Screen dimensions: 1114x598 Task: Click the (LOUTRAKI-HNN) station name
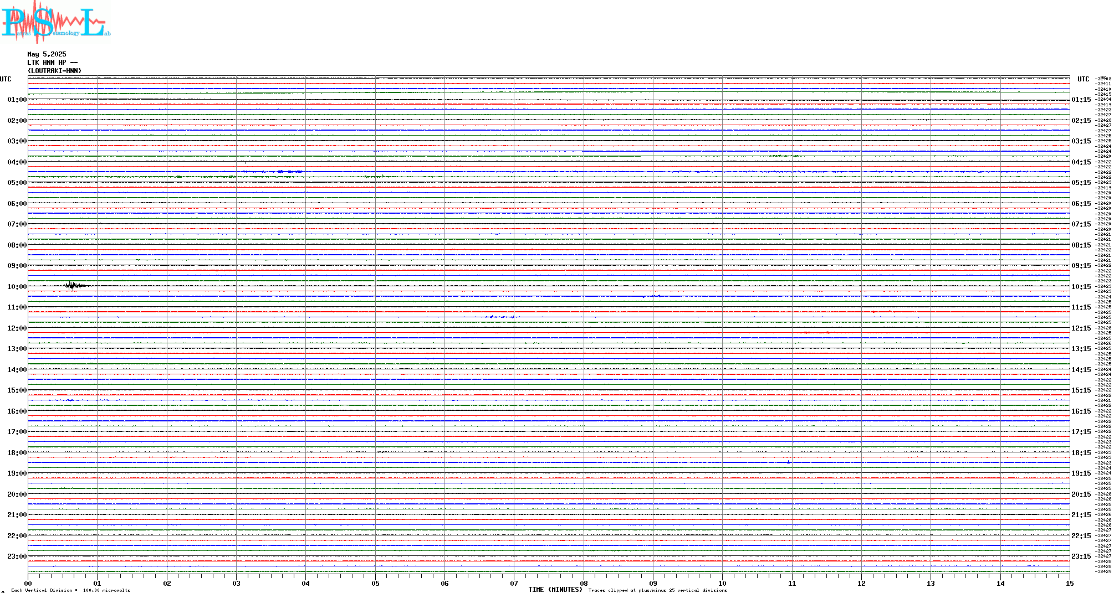pyautogui.click(x=55, y=71)
